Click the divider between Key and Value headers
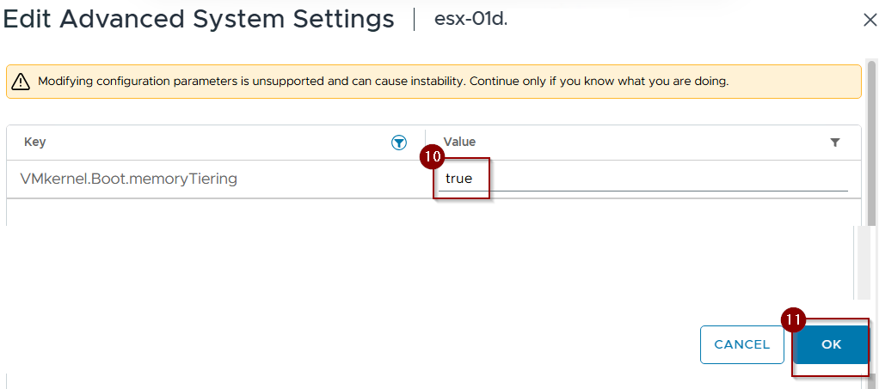The image size is (879, 389). point(425,143)
